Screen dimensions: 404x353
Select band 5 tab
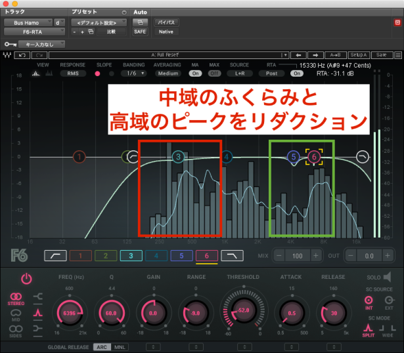pos(181,256)
